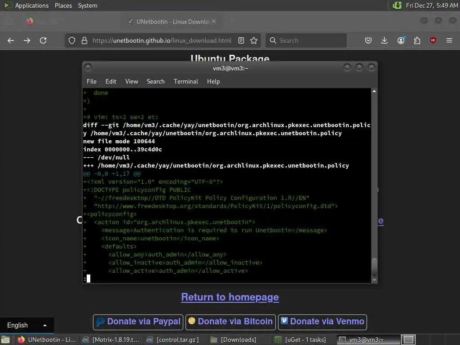This screenshot has width=460, height=345.
Task: Follow the Return to homepage link
Action: (x=230, y=297)
